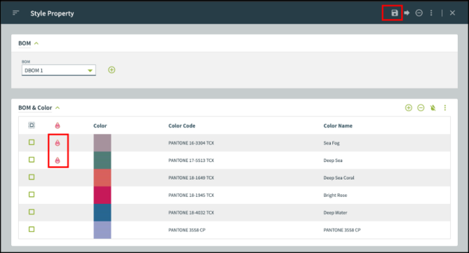The height and width of the screenshot is (253, 469).
Task: Open the DBOM 1 dropdown
Action: (x=59, y=70)
